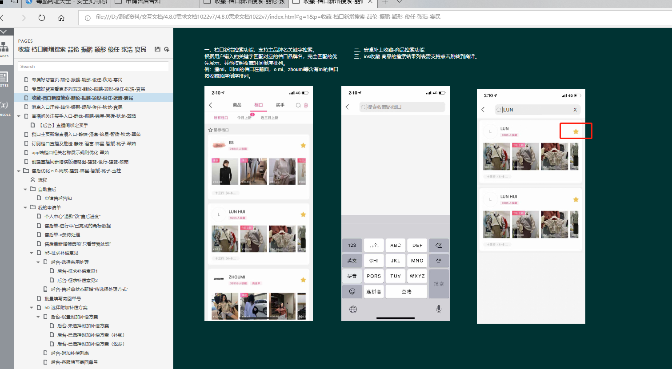672x369 pixels.
Task: Go to the browser home page
Action: [x=61, y=18]
